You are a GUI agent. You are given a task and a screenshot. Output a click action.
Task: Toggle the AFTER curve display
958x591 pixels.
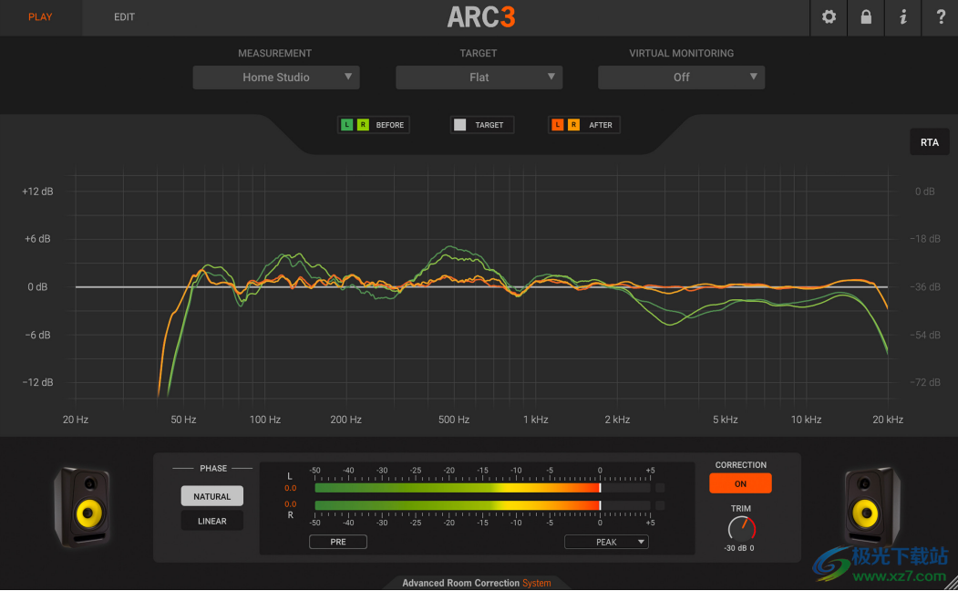click(583, 124)
